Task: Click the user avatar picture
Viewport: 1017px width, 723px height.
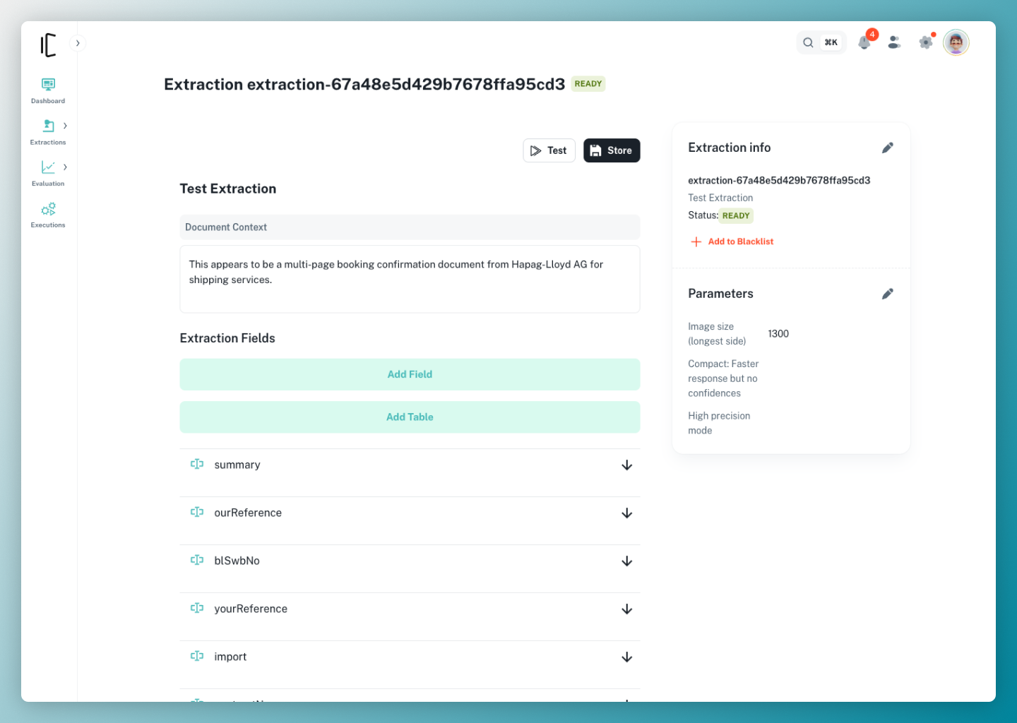Action: click(x=956, y=43)
